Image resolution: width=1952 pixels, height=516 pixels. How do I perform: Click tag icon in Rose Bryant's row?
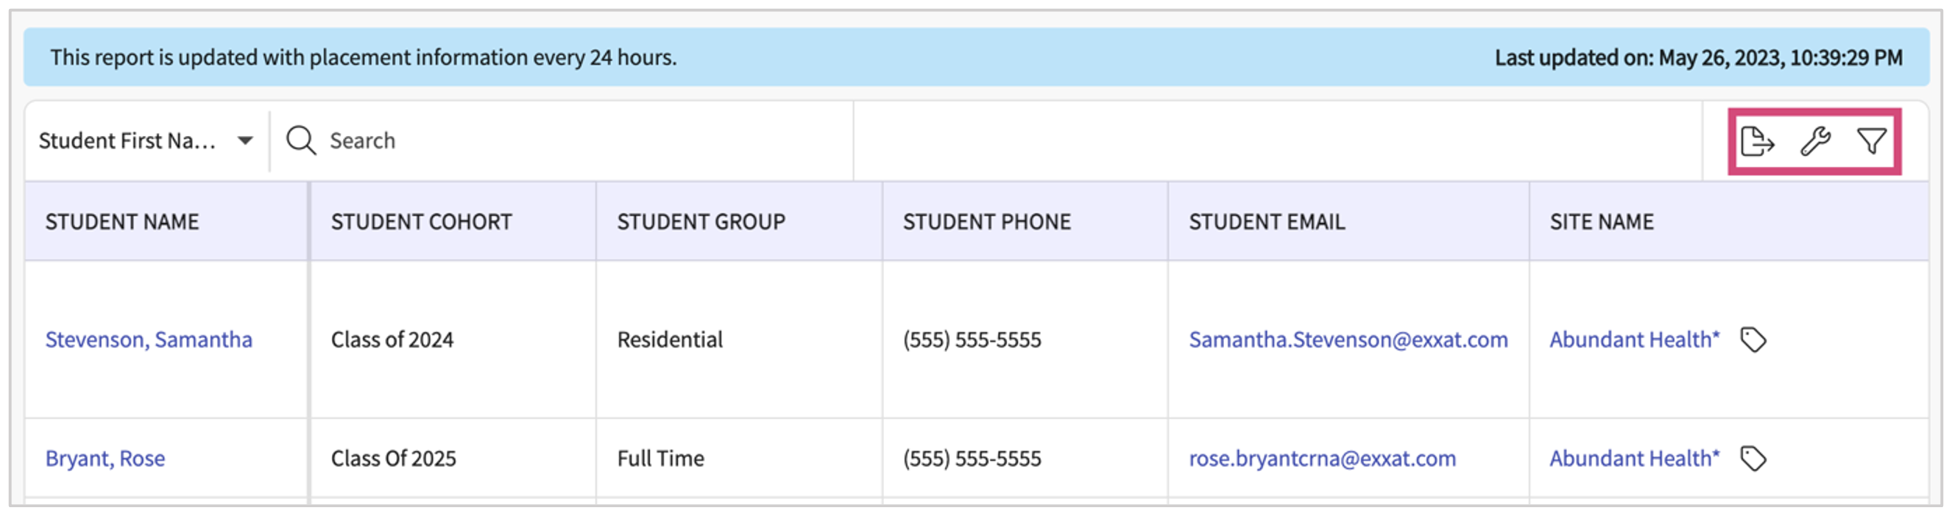1753,459
